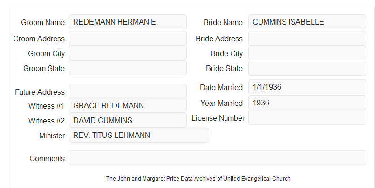Image resolution: width=375 pixels, height=188 pixels.
Task: Click the Minister label text
Action: tap(52, 136)
